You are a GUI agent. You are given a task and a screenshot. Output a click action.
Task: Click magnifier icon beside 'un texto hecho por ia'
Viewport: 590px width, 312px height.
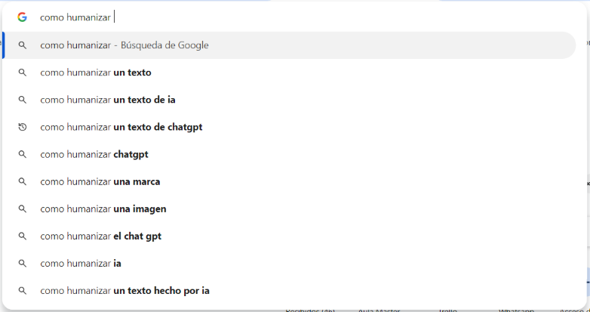(x=23, y=291)
